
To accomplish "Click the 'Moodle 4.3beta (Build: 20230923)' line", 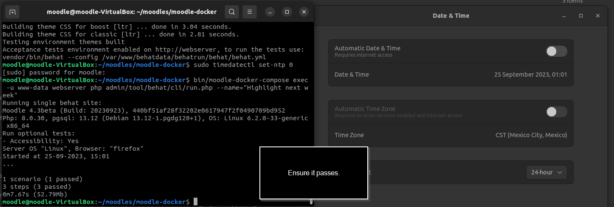I will click(144, 110).
